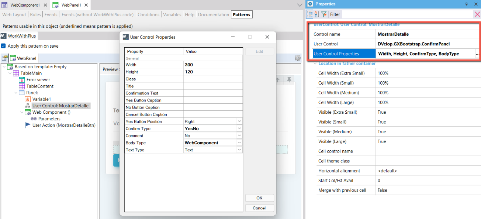The height and width of the screenshot is (219, 481).
Task: Open the Documentation tab
Action: [x=214, y=15]
